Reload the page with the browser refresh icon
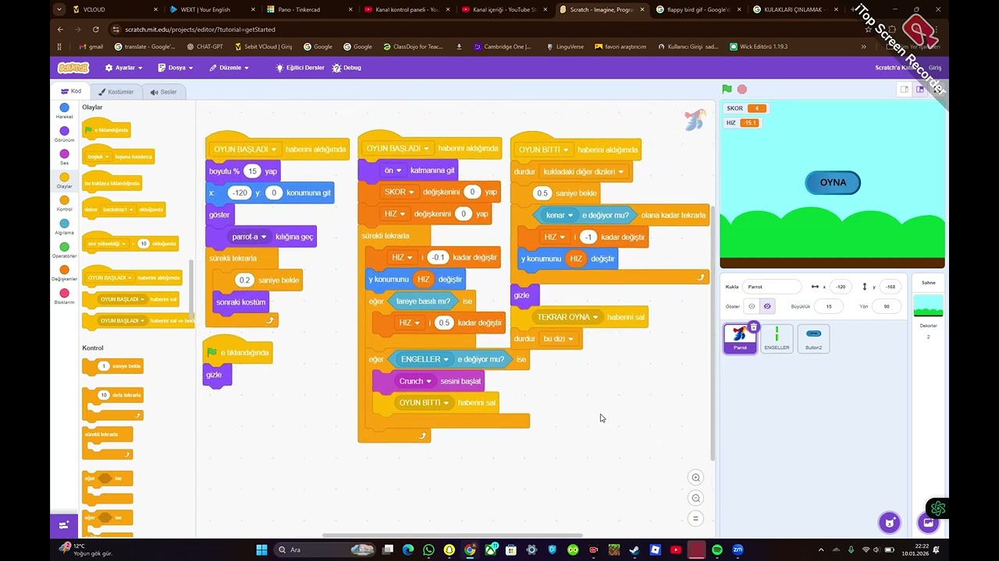The image size is (999, 561). (x=95, y=30)
